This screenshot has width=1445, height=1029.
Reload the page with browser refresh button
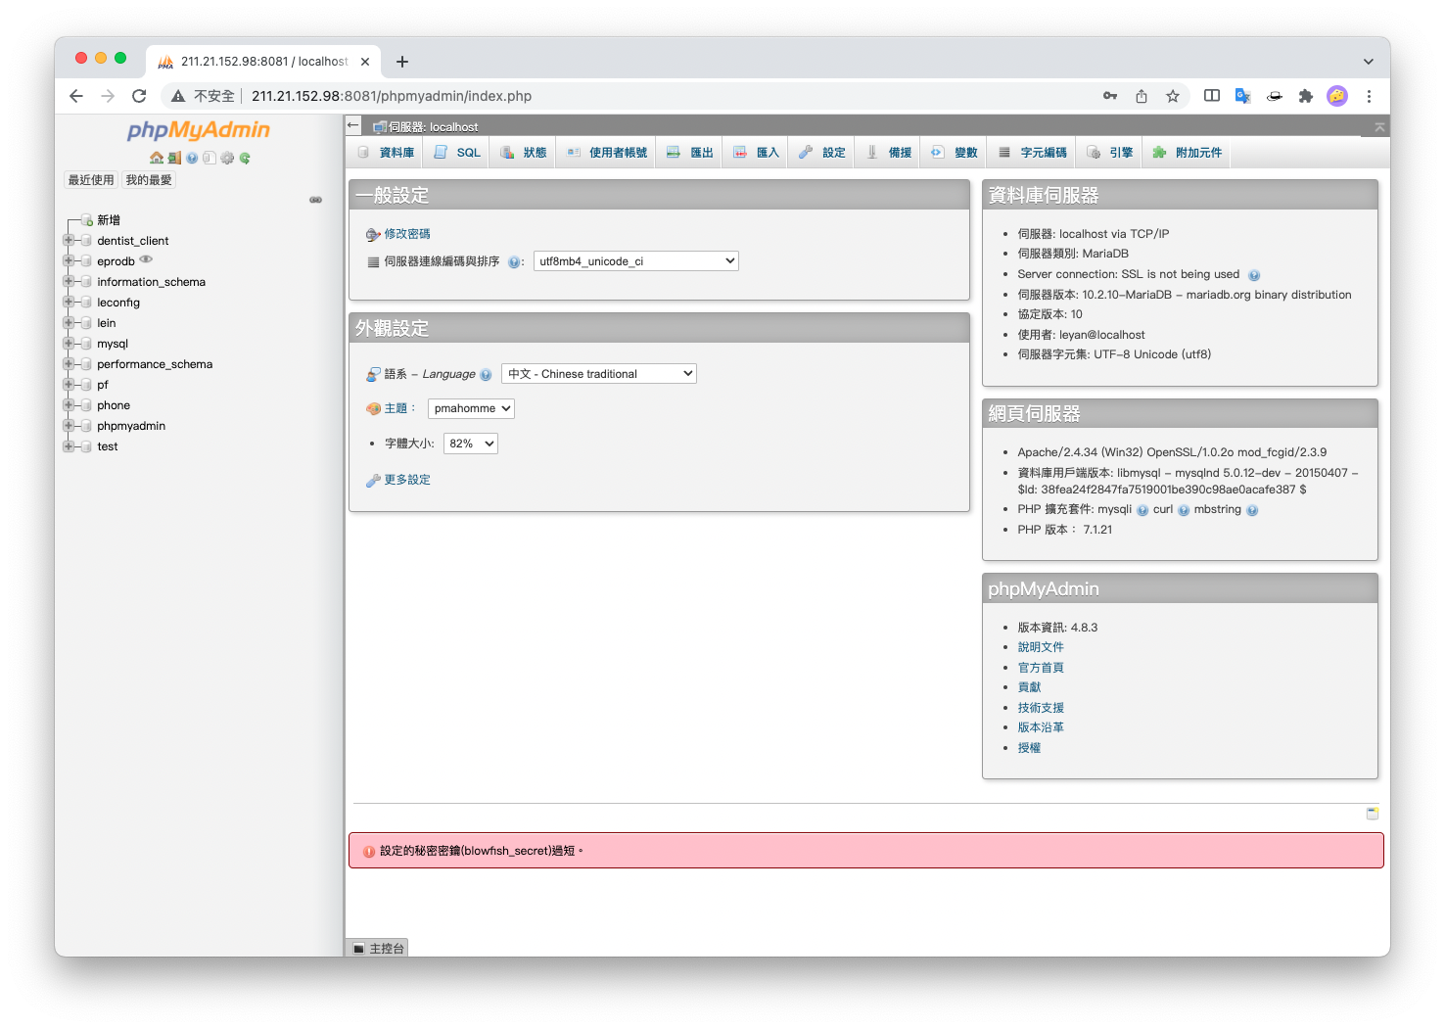pos(139,96)
